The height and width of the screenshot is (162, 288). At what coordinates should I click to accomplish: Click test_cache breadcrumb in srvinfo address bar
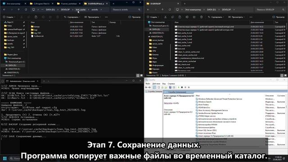[x=81, y=9]
